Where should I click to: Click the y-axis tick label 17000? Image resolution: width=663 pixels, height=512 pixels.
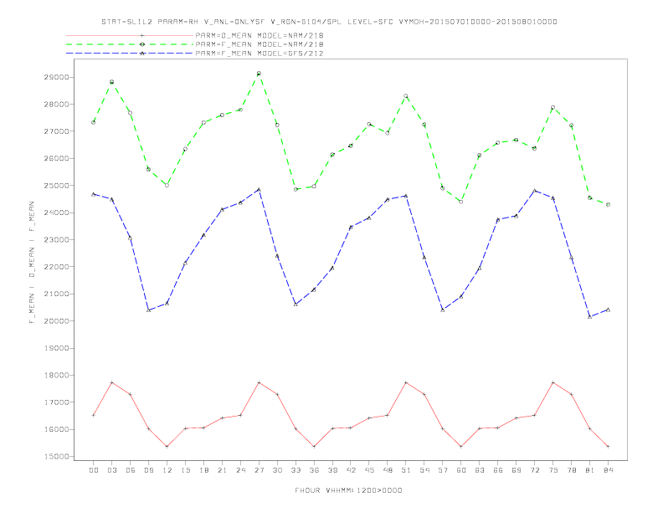[x=57, y=402]
